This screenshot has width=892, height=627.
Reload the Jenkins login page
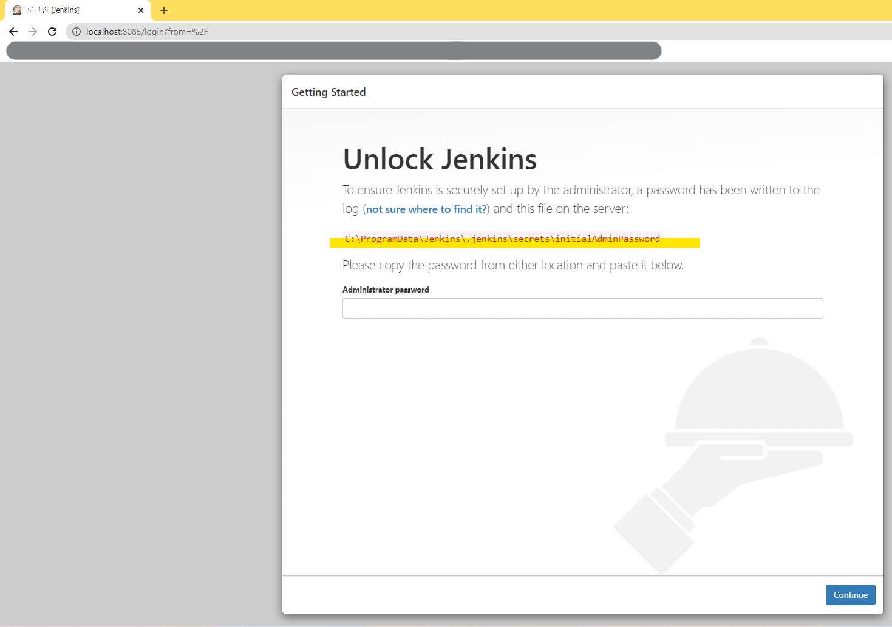52,32
